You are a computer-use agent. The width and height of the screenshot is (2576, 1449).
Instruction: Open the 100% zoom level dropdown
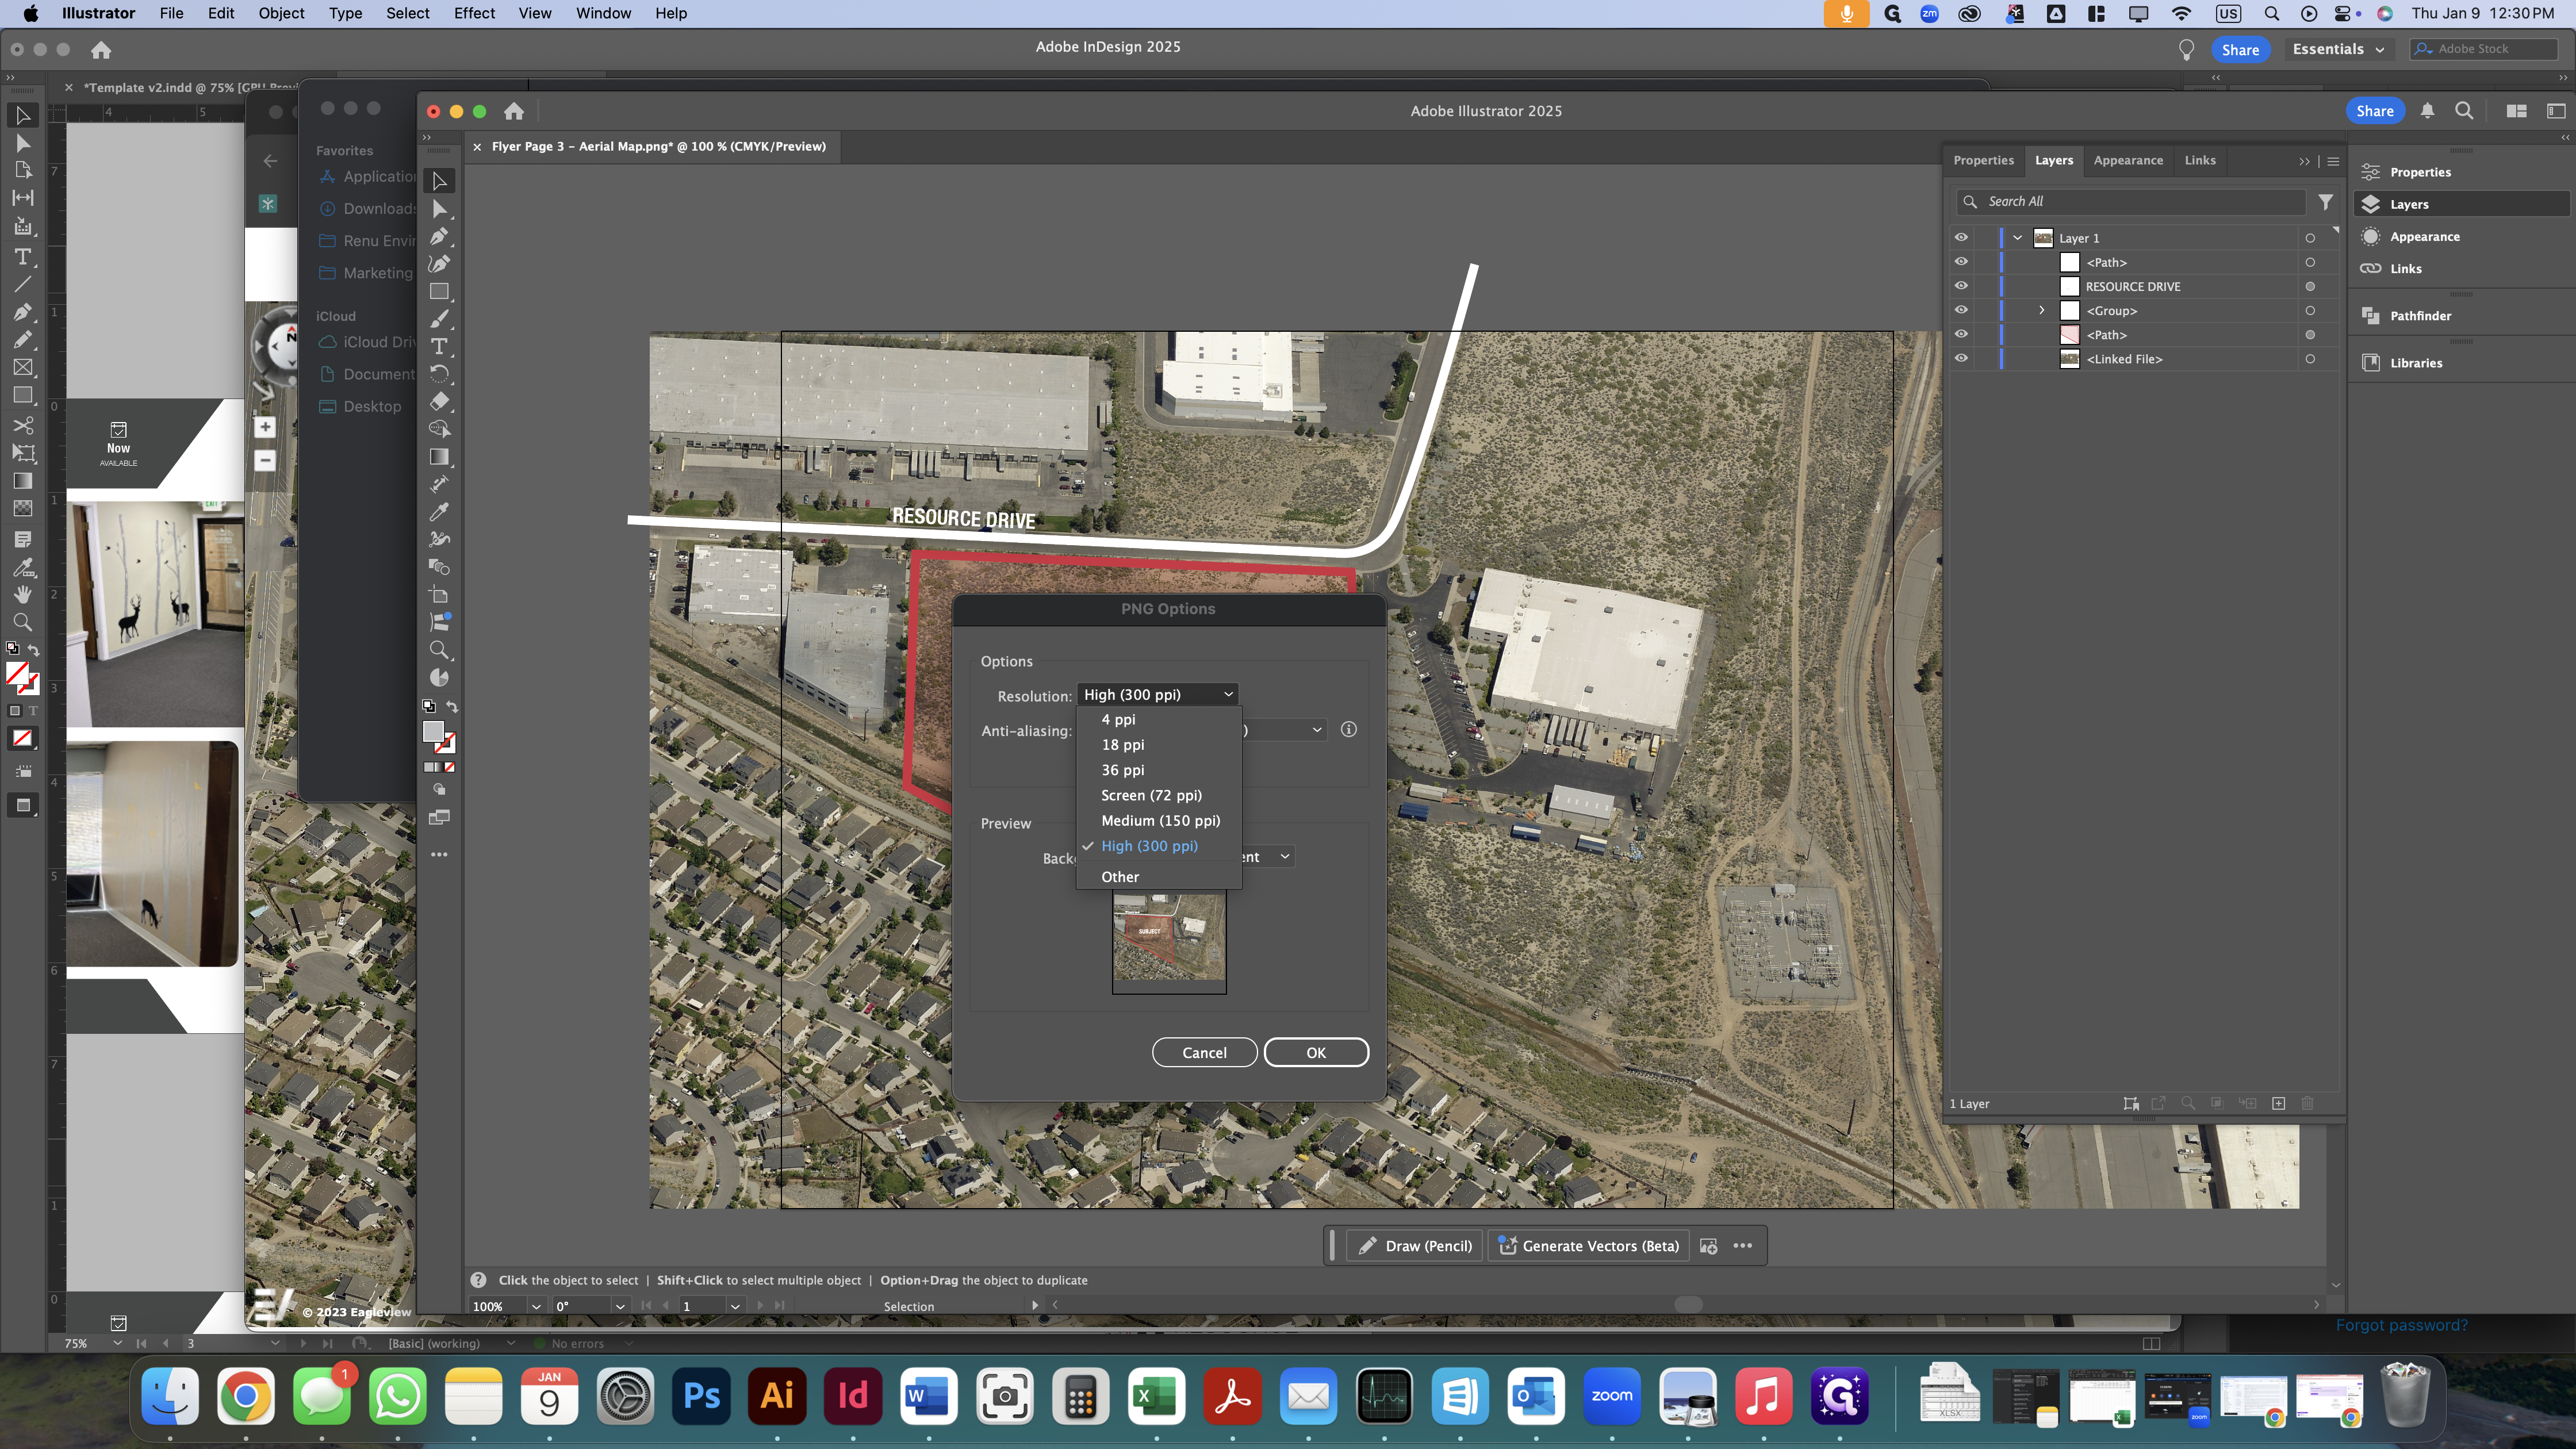tap(536, 1306)
